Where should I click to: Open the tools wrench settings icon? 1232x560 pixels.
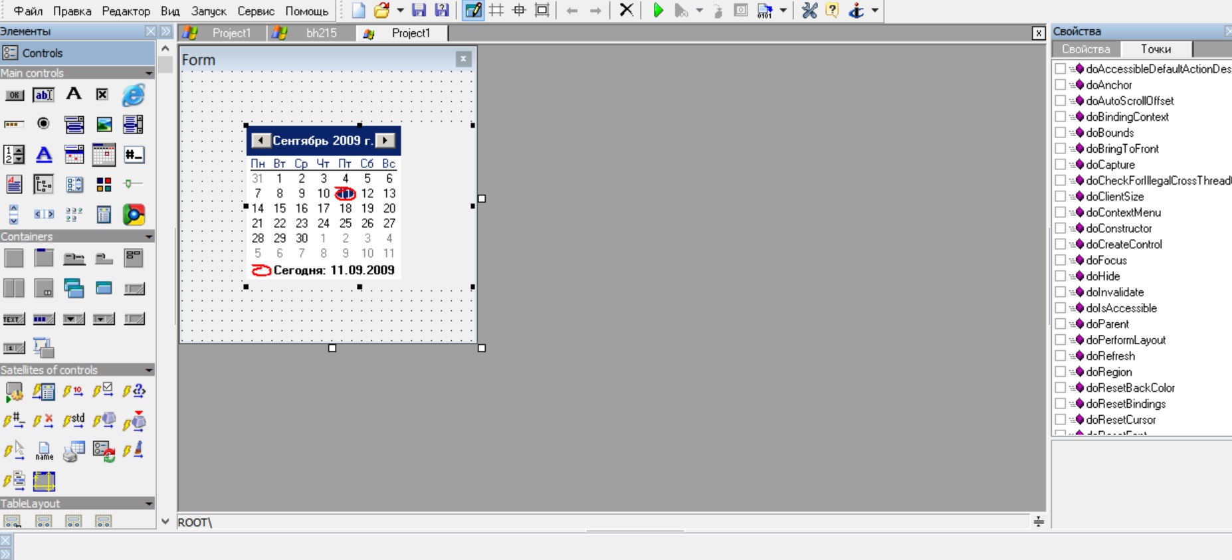809,11
